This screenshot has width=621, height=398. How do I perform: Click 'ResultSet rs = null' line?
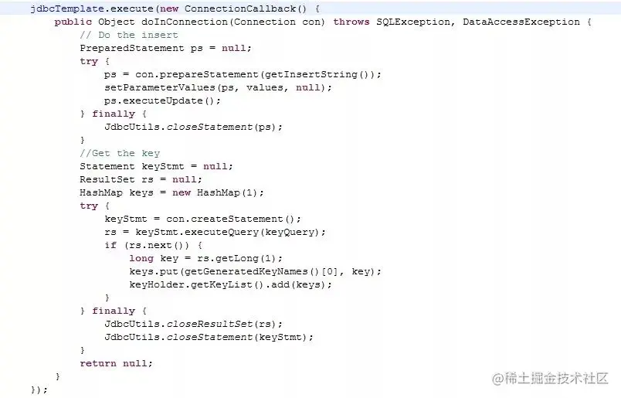tap(141, 179)
